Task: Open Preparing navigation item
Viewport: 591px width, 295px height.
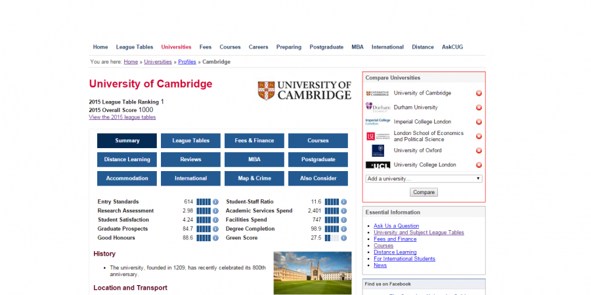Action: click(x=289, y=47)
